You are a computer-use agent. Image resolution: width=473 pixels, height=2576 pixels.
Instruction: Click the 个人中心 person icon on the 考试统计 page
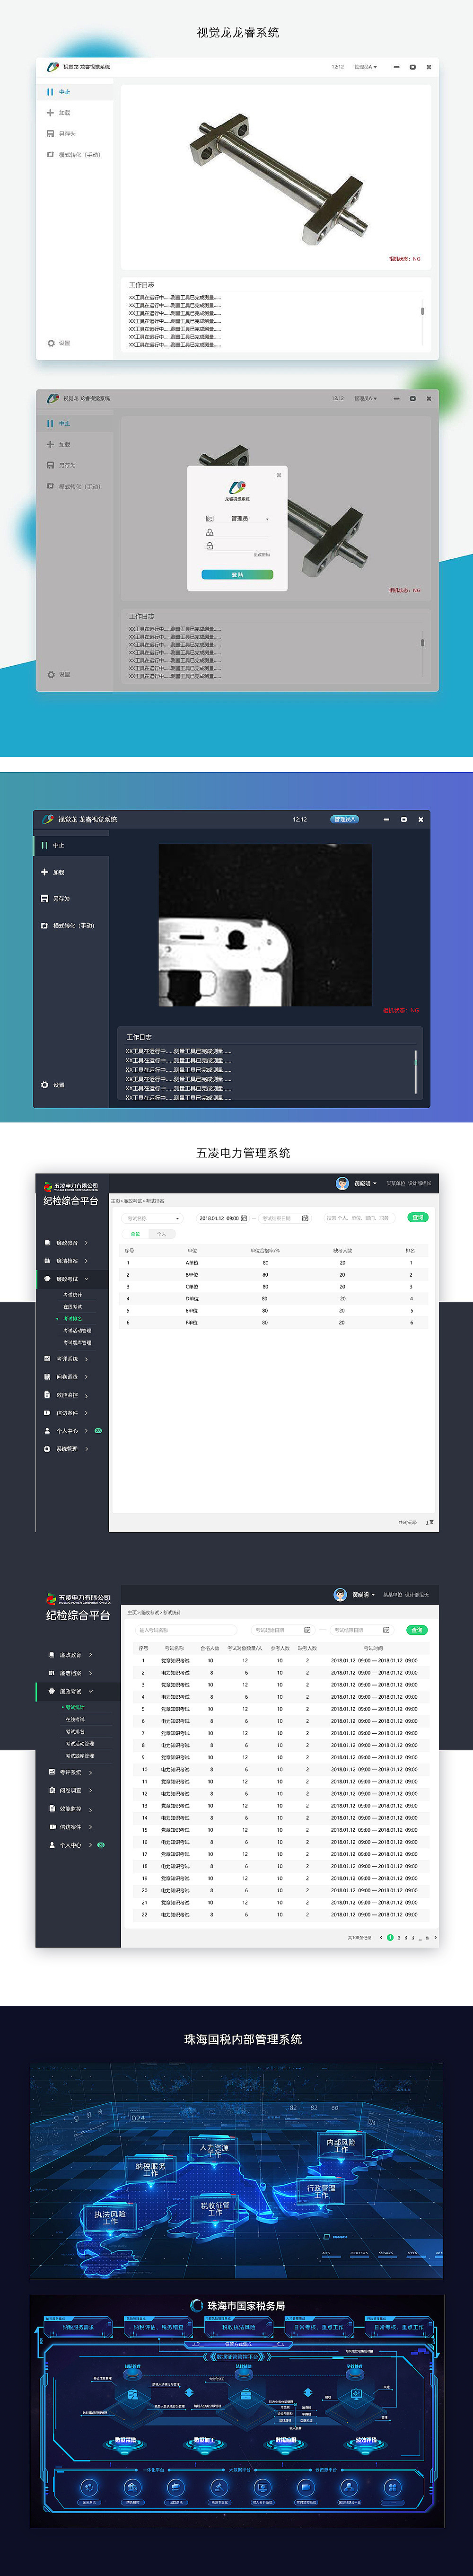click(x=51, y=1845)
